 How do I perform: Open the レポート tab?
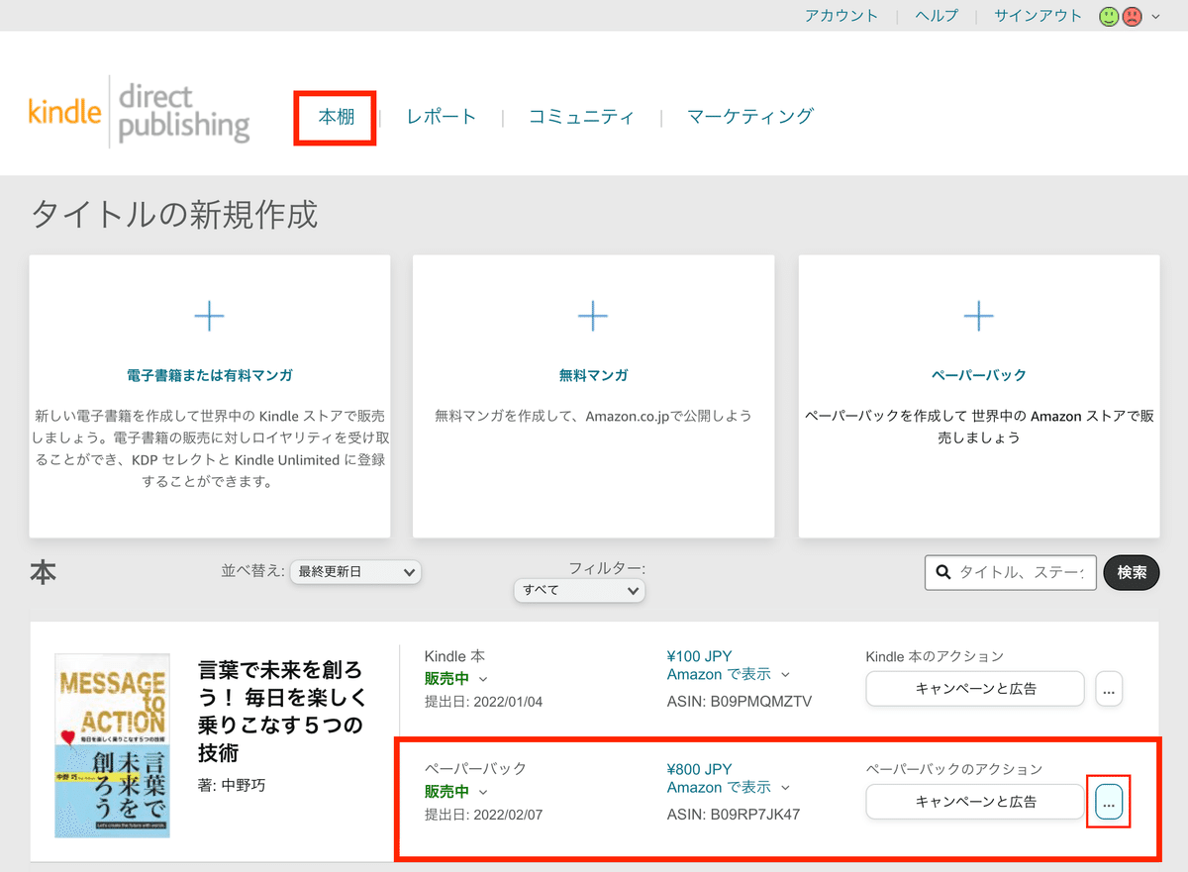pos(442,117)
